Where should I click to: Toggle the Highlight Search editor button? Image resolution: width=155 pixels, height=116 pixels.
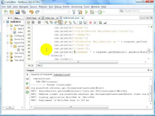[60, 22]
